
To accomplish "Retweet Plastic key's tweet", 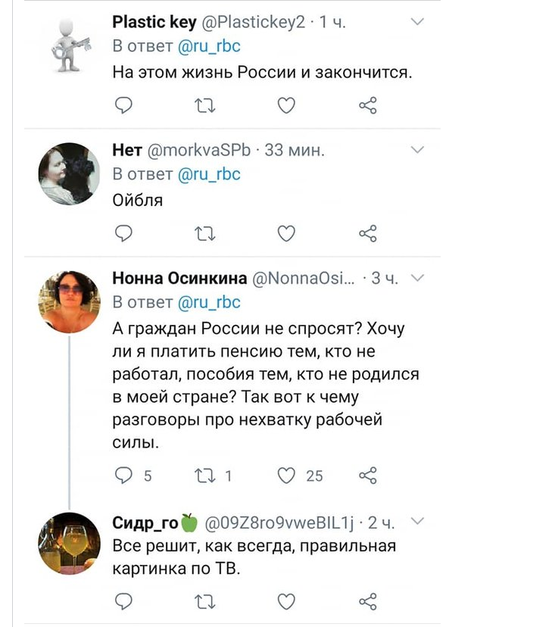I will [x=204, y=105].
